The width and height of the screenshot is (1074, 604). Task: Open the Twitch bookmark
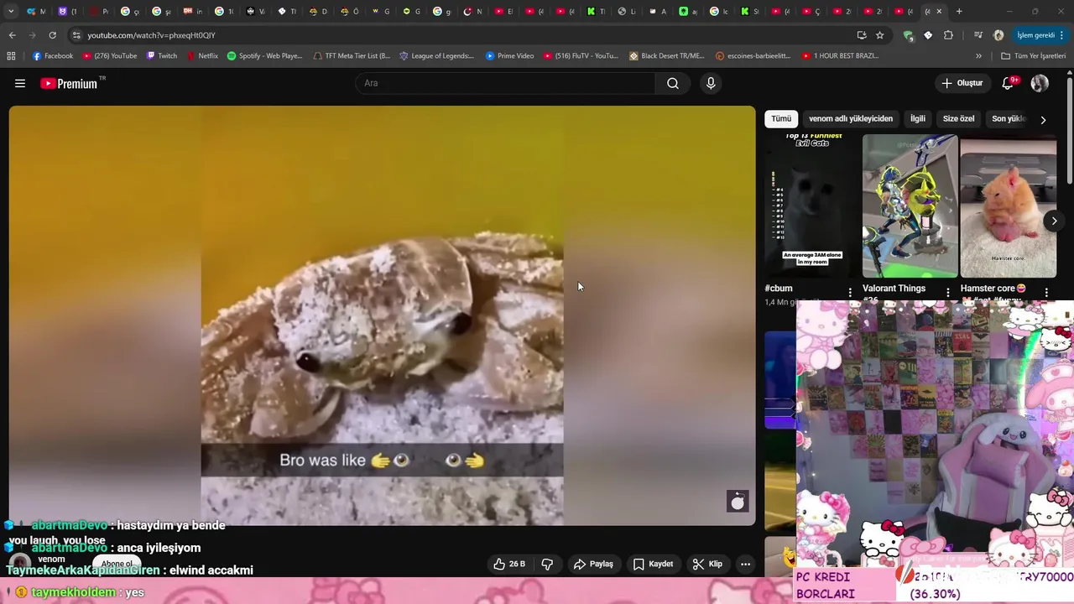pyautogui.click(x=162, y=56)
